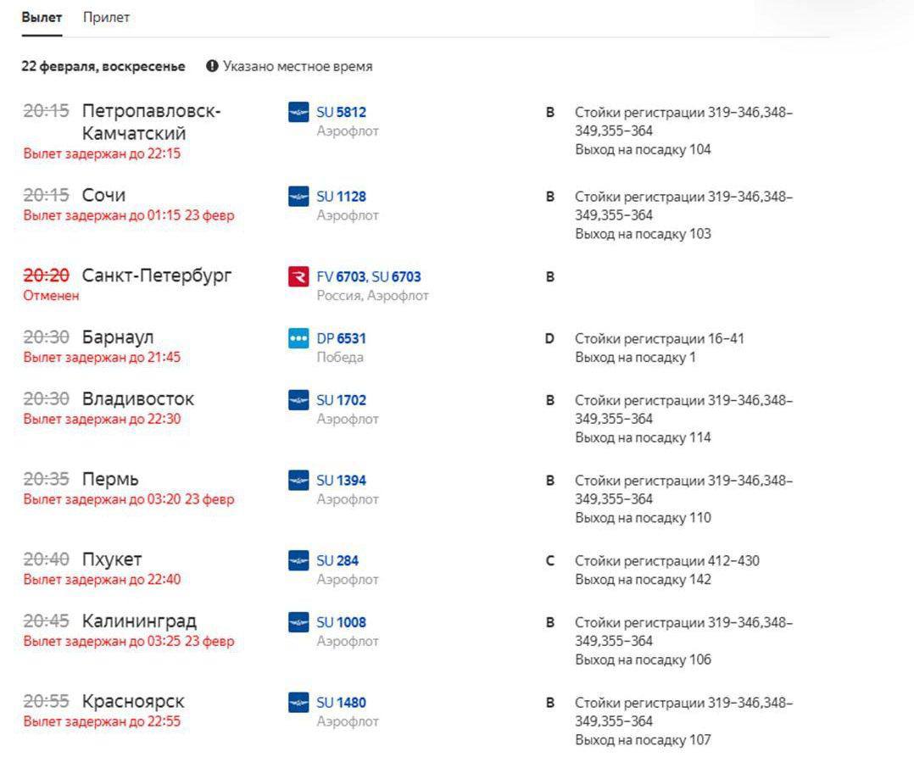The height and width of the screenshot is (768, 914).
Task: Switch to the Прилет tab
Action: pos(106,18)
